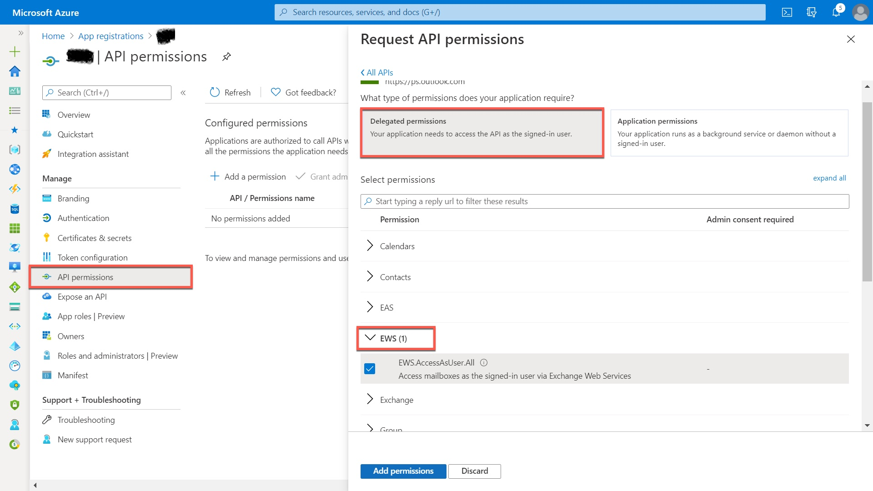This screenshot has width=873, height=491.
Task: Expand the Calendars permission group
Action: tap(370, 246)
